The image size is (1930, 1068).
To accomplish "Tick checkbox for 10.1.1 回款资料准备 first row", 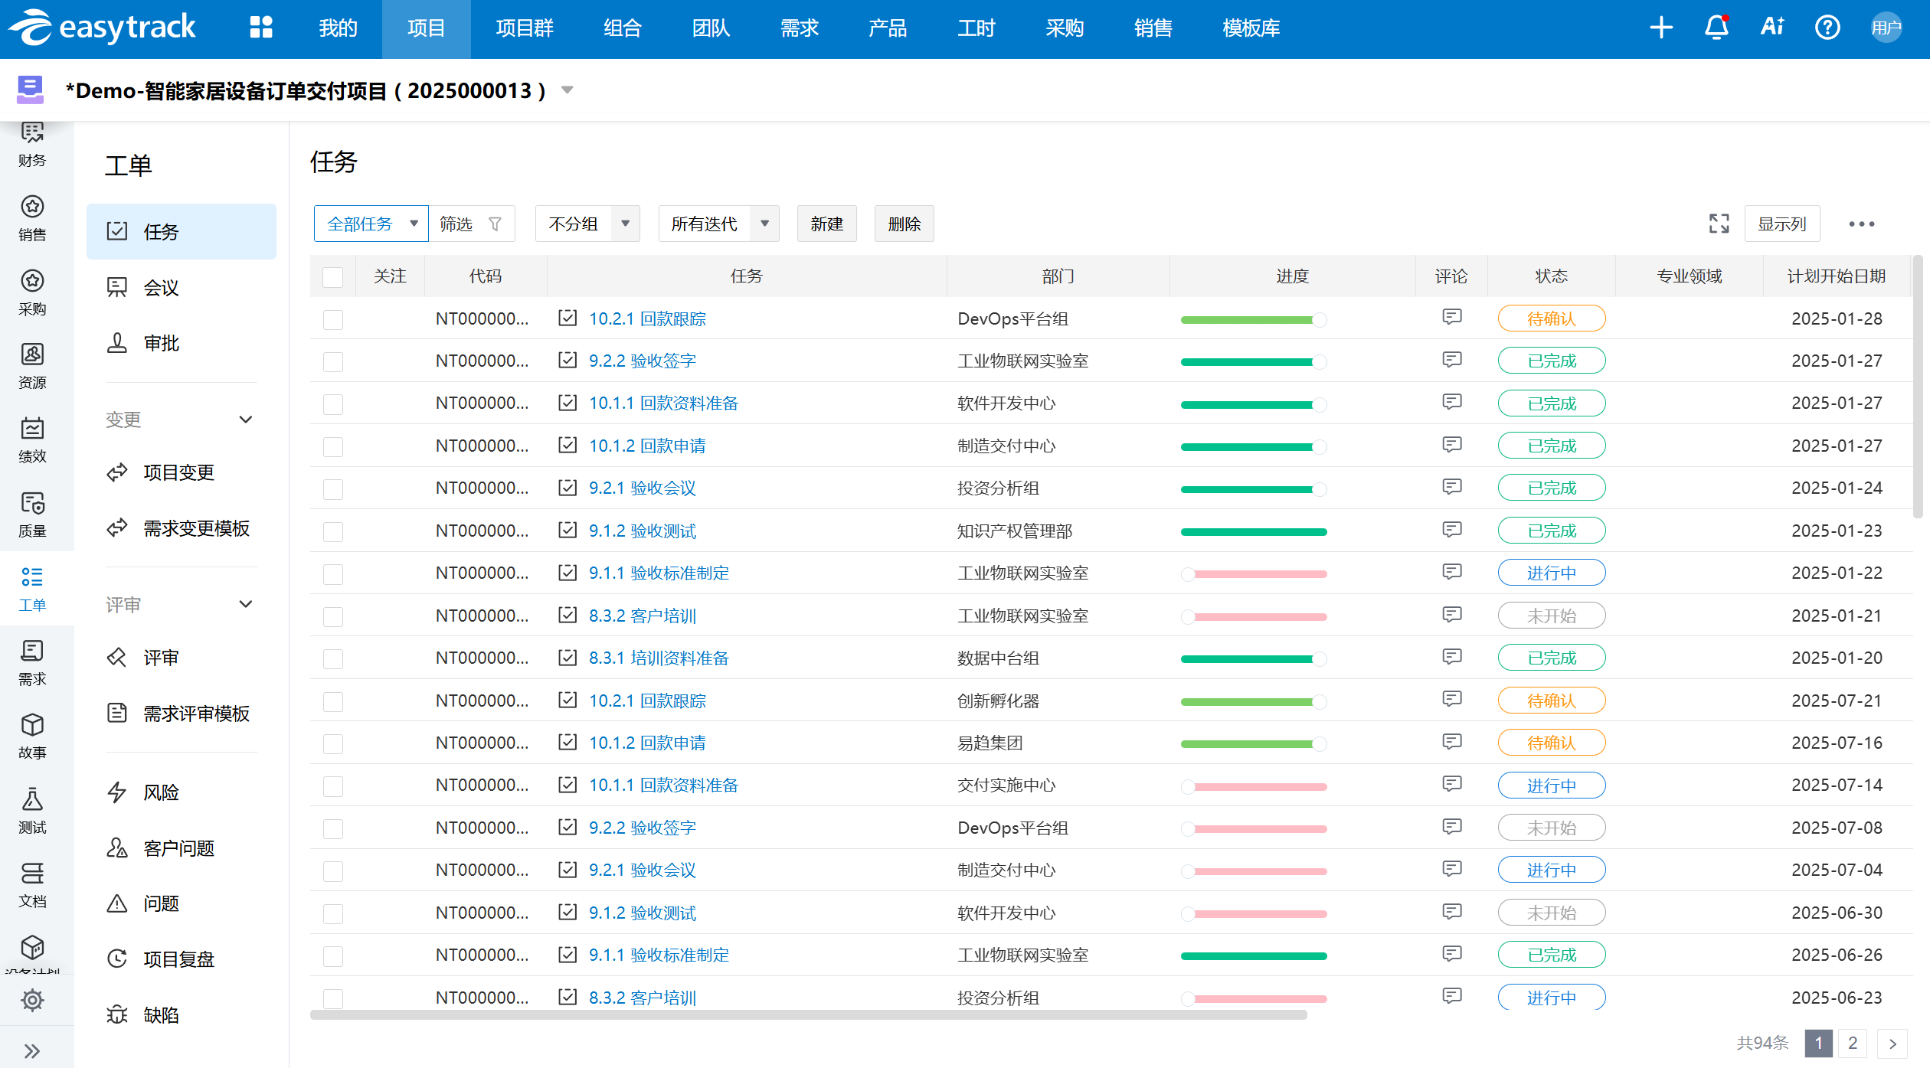I will point(333,403).
